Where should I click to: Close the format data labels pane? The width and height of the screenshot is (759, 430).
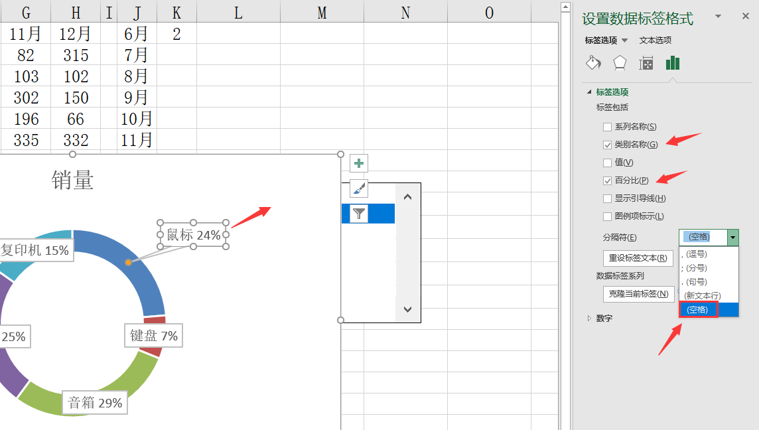[746, 17]
